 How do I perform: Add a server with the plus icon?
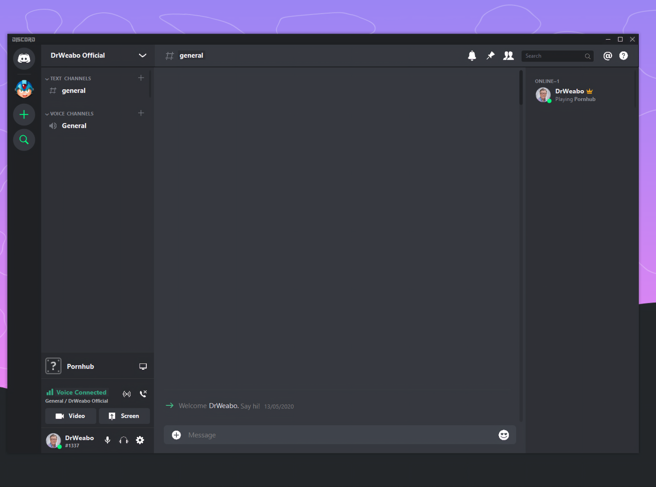tap(24, 114)
